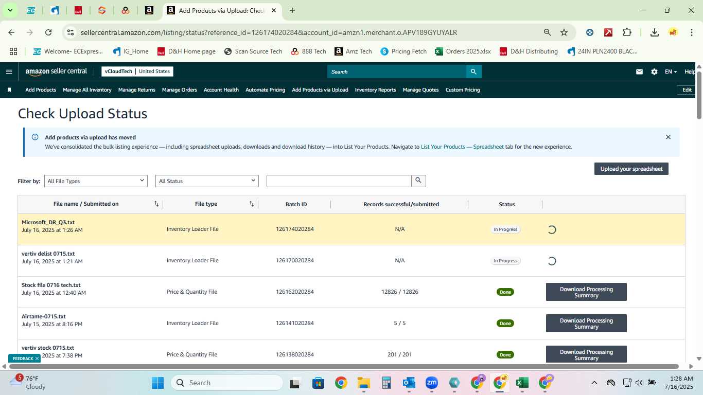703x395 pixels.
Task: Click the Seller Central search field
Action: [x=397, y=71]
